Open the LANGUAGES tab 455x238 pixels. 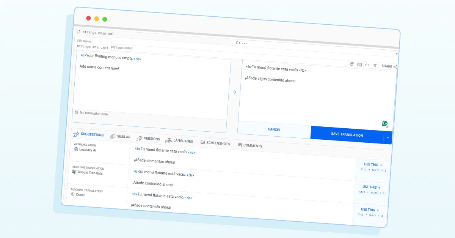pos(179,140)
